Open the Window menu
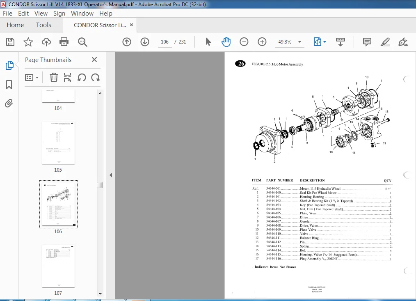 click(82, 13)
